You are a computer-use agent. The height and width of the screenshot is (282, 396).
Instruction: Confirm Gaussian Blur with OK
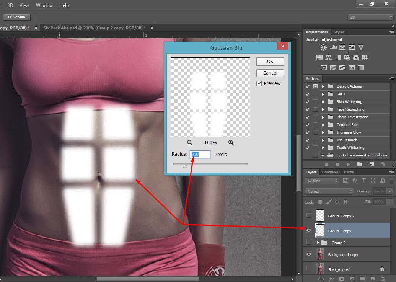pos(270,62)
